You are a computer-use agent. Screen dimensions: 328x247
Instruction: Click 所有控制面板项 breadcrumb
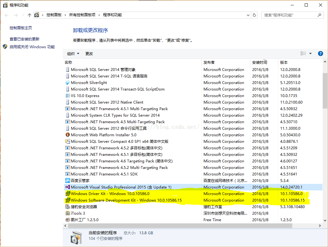[82, 15]
